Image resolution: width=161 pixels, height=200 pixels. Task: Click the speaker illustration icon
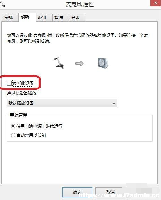point(103,63)
